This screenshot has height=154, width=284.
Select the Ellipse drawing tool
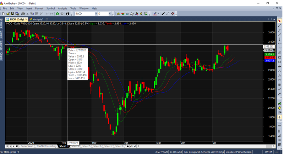tap(280, 62)
